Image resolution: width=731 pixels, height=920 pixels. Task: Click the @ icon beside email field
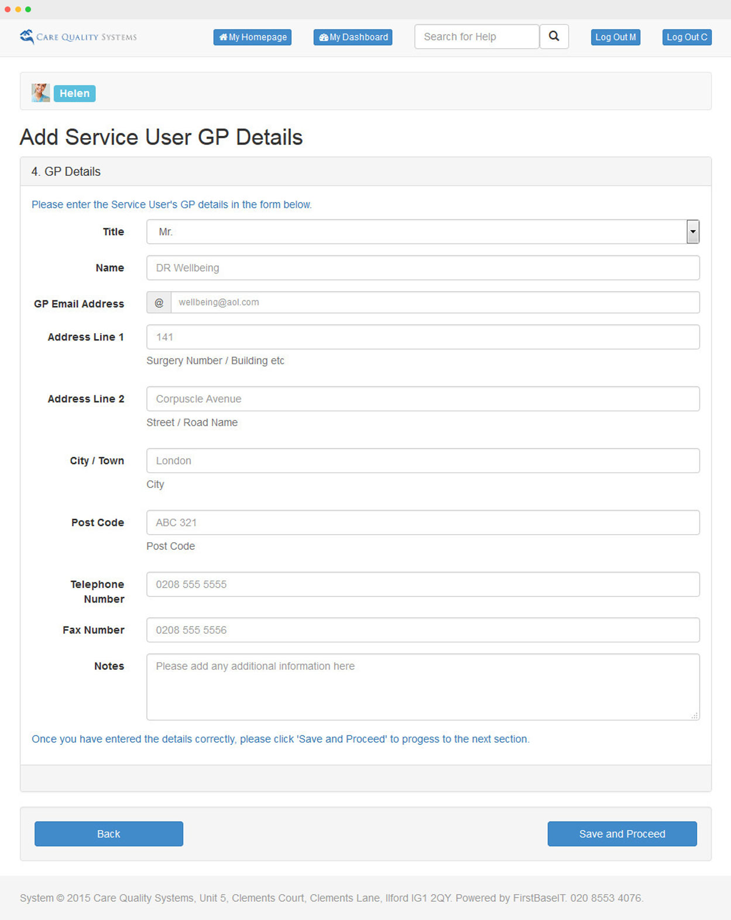coord(159,303)
